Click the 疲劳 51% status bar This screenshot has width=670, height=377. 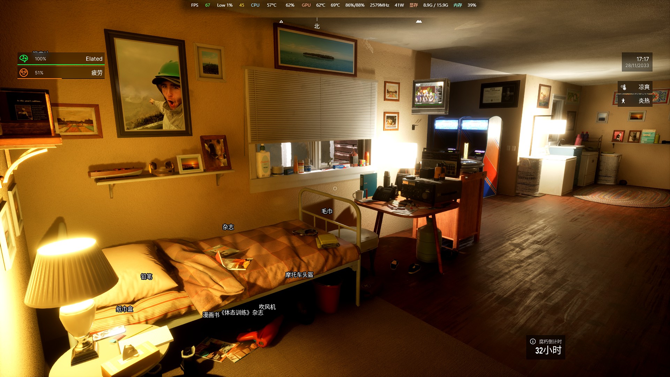point(61,73)
